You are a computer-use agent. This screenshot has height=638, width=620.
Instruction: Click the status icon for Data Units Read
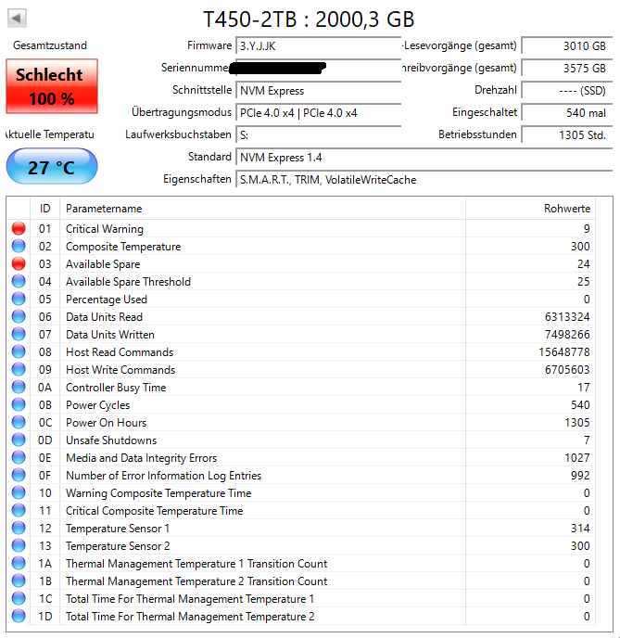pos(19,316)
